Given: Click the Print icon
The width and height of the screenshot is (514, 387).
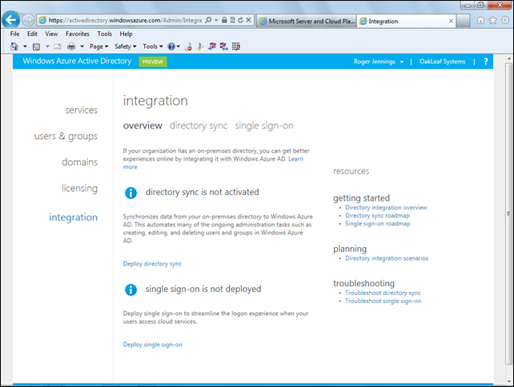Looking at the screenshot, I should coord(71,46).
